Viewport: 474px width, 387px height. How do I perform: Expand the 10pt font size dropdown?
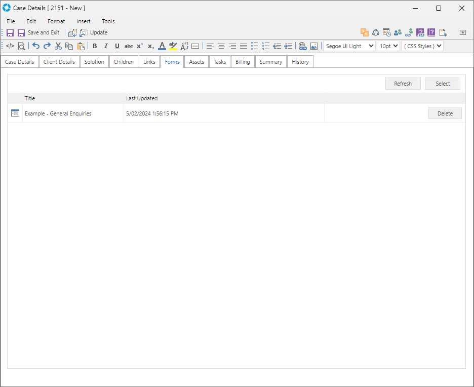click(x=388, y=46)
